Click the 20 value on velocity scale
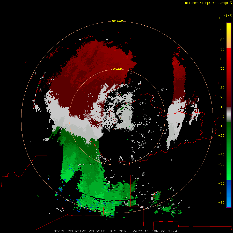233x233 pixels. [222, 97]
